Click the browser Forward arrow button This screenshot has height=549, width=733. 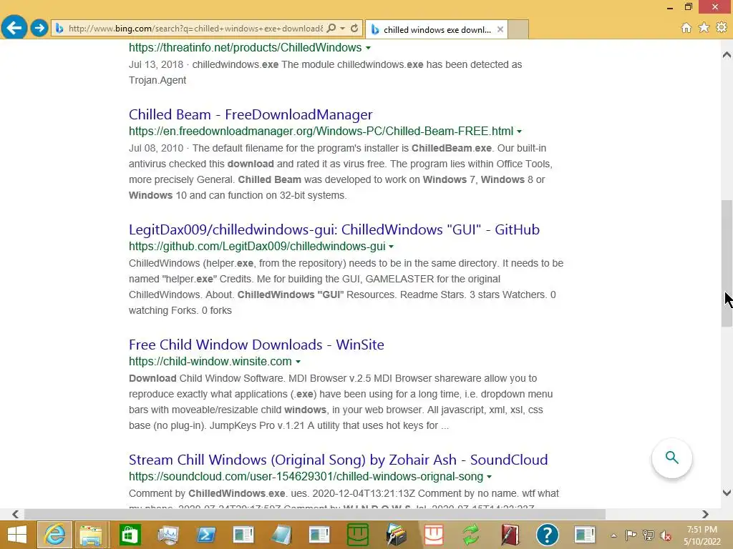point(39,28)
